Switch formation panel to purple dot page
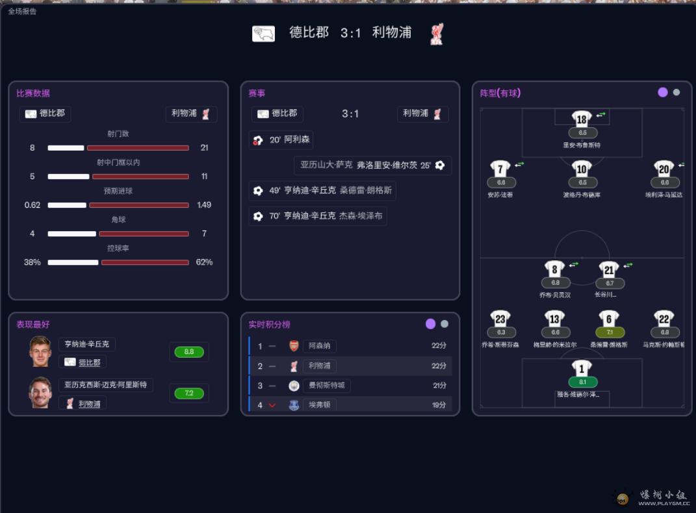Image resolution: width=696 pixels, height=513 pixels. tap(663, 92)
